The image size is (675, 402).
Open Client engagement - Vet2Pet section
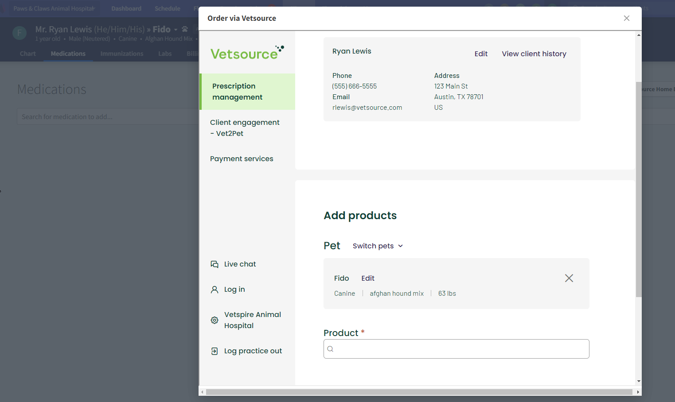click(x=245, y=128)
